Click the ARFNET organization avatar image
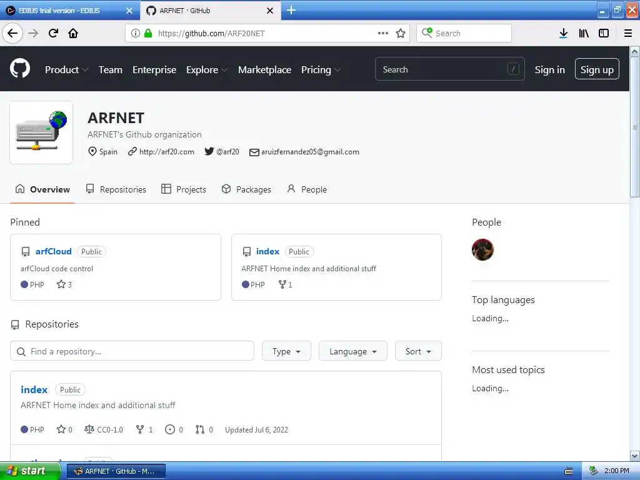 pyautogui.click(x=41, y=132)
